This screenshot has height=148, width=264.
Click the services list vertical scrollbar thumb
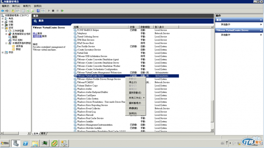[212, 111]
